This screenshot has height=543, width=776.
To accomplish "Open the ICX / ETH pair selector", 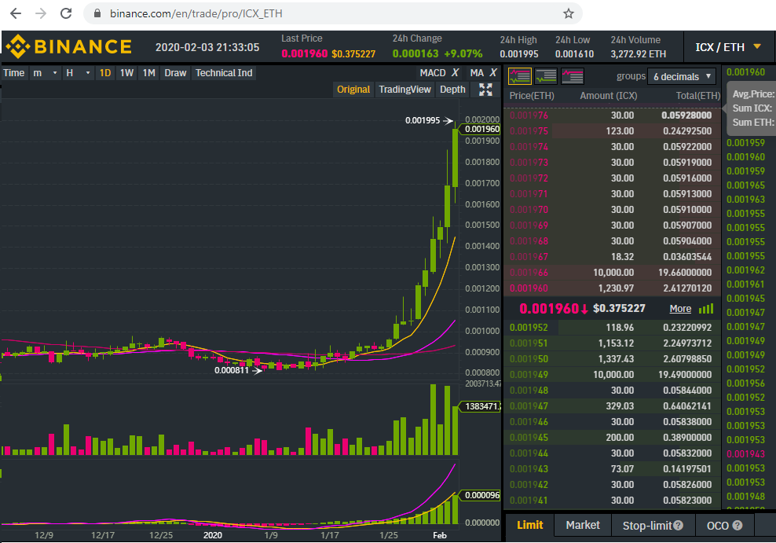I will point(728,47).
